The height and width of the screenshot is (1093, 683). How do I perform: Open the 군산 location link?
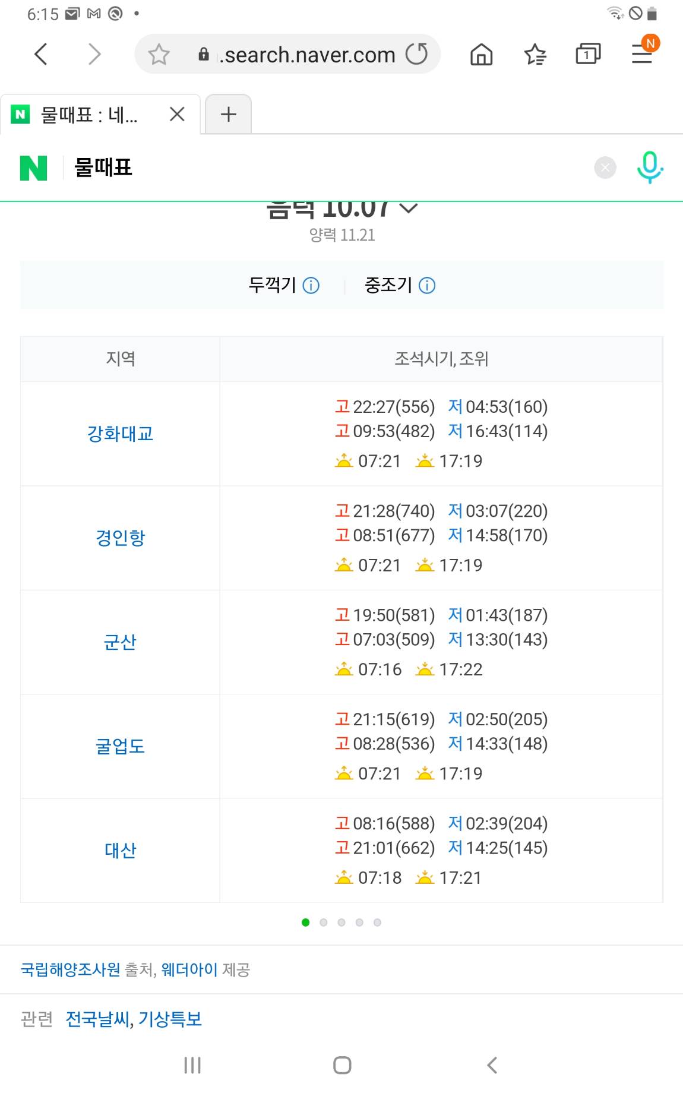pyautogui.click(x=120, y=642)
